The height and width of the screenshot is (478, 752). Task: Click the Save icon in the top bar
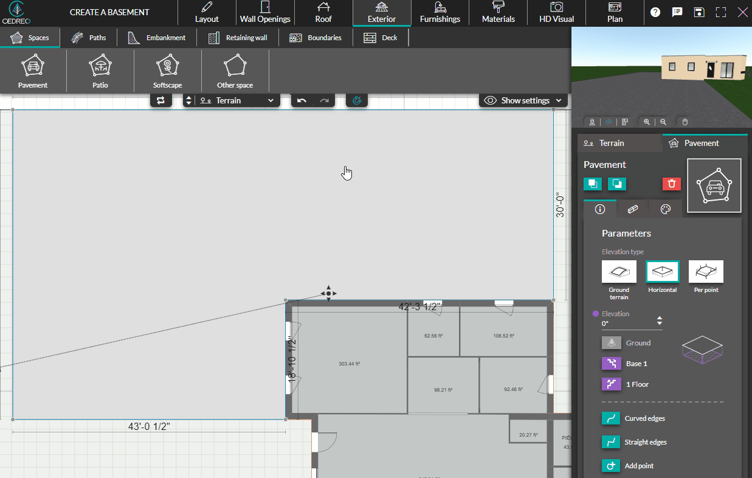tap(699, 12)
